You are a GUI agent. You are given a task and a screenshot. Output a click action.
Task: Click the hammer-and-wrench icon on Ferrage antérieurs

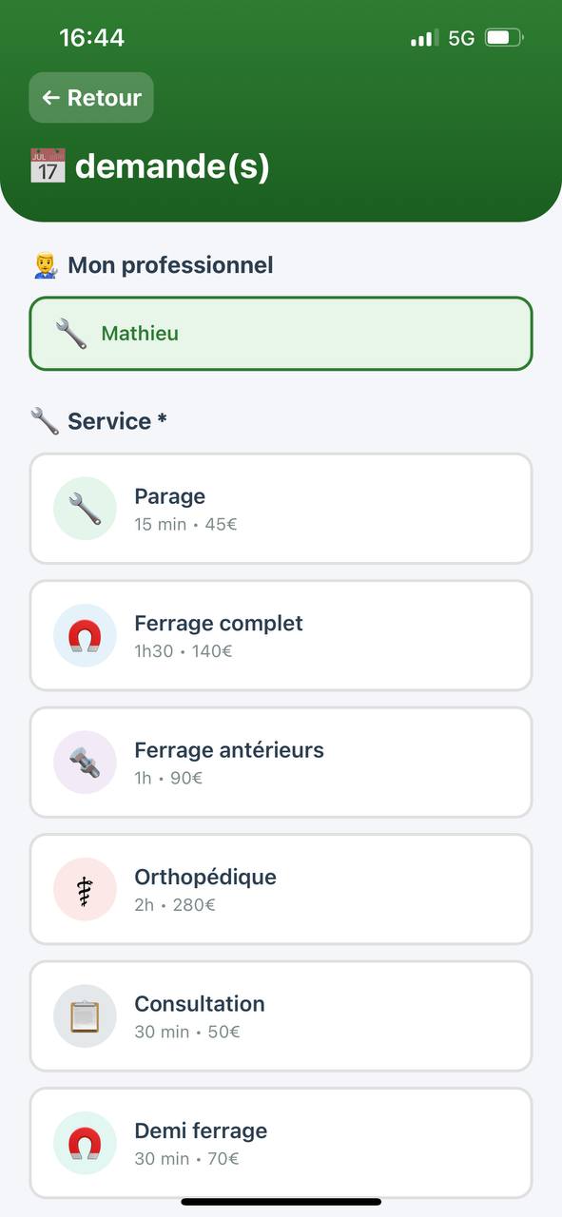pos(85,763)
